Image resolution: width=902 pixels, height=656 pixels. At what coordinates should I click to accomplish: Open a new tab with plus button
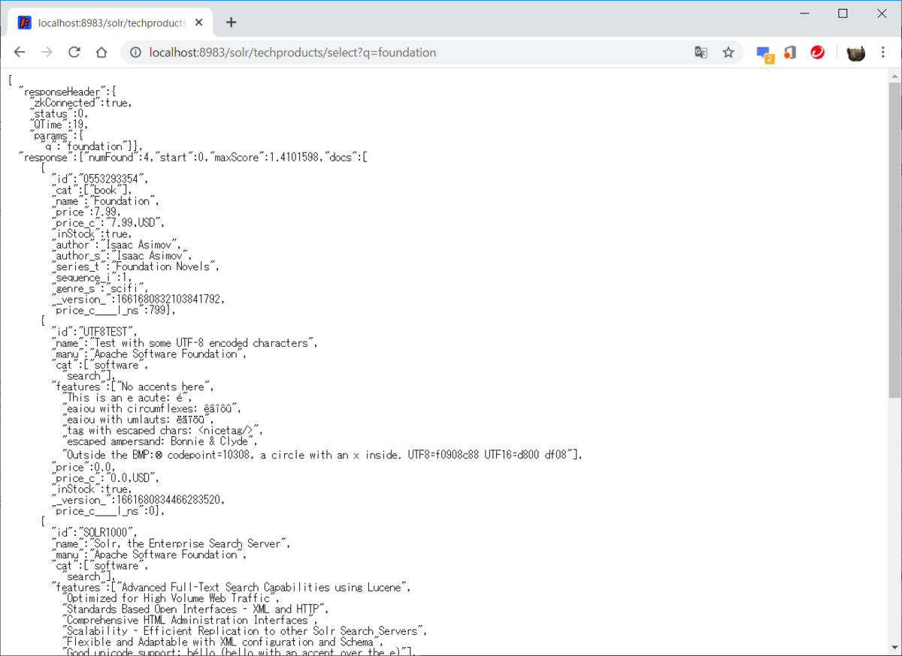point(231,23)
